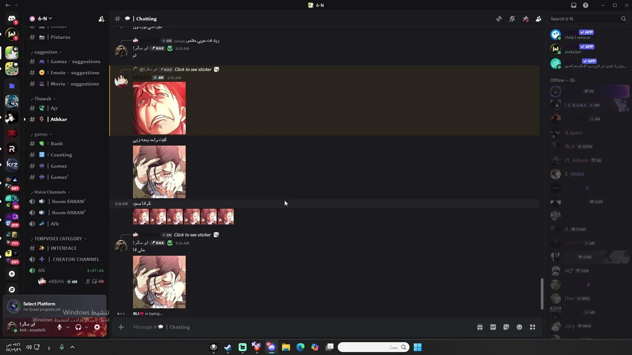The width and height of the screenshot is (632, 355).
Task: Open Discord direct messages home icon
Action: (x=12, y=19)
